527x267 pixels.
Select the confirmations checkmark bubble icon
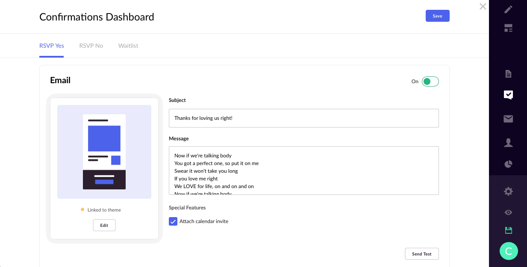point(508,95)
